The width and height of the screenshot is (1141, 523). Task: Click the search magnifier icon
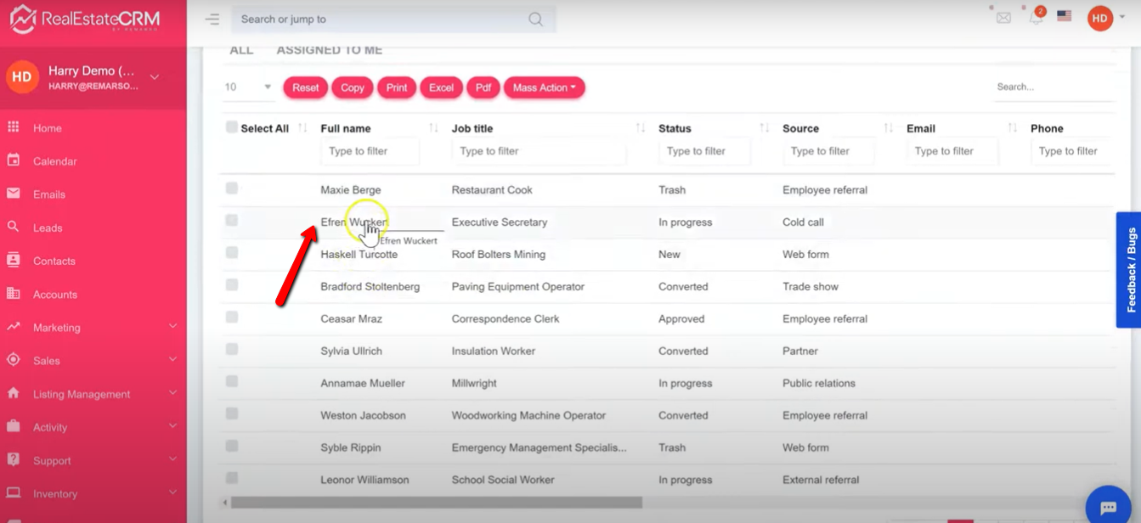pyautogui.click(x=535, y=19)
